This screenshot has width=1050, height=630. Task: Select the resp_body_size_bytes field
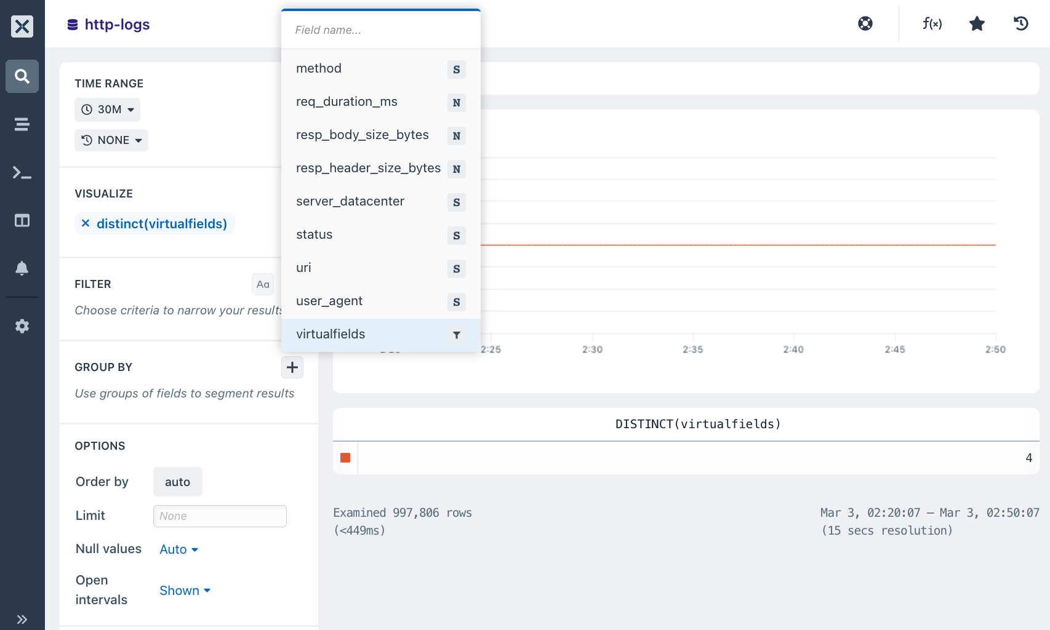(381, 135)
